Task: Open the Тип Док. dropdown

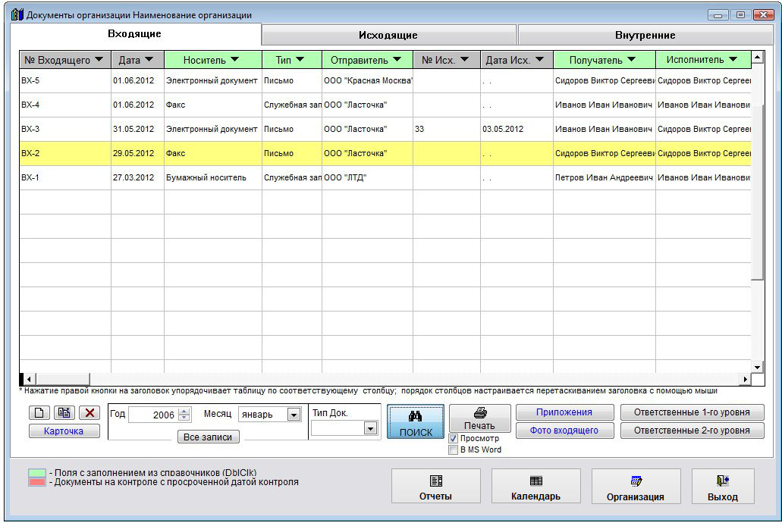Action: (x=370, y=428)
